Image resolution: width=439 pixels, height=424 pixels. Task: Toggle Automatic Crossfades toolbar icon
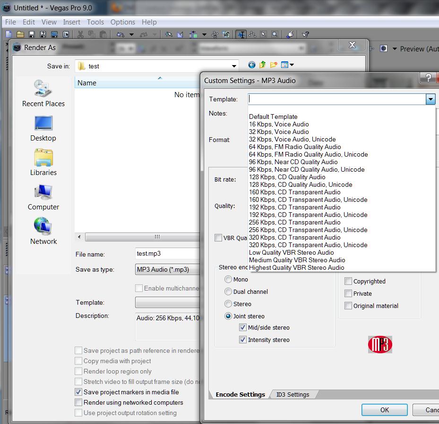click(x=181, y=34)
